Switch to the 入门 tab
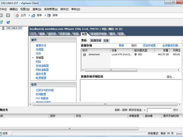183x137 pixels. point(33,34)
